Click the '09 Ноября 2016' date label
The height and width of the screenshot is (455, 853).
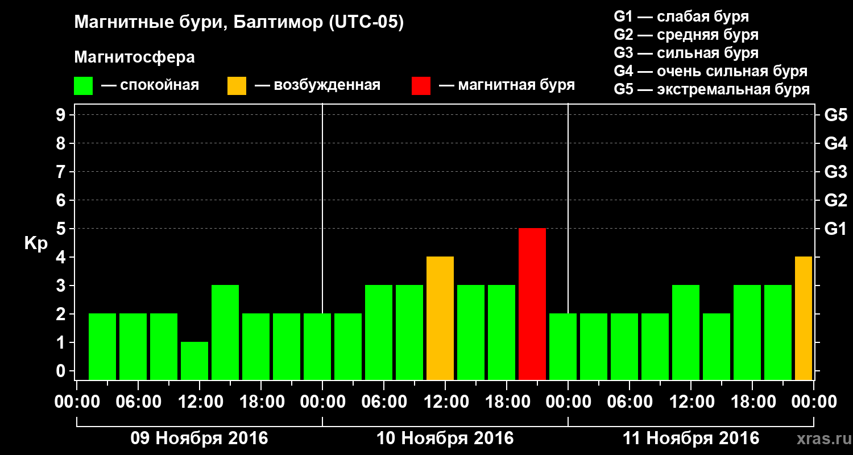(199, 439)
